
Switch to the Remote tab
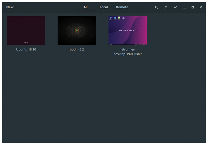click(x=122, y=7)
